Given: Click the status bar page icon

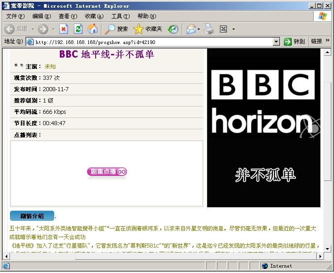Looking at the screenshot, I should point(6,266).
